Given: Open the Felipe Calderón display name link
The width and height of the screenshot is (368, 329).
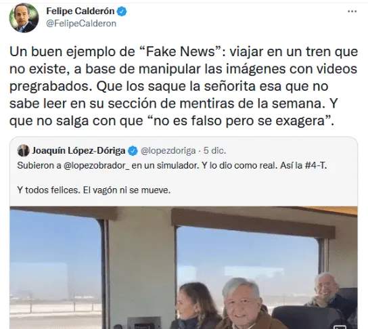Looking at the screenshot, I should 80,11.
